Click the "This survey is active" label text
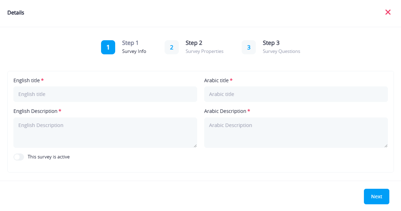The image size is (401, 211). (x=48, y=157)
